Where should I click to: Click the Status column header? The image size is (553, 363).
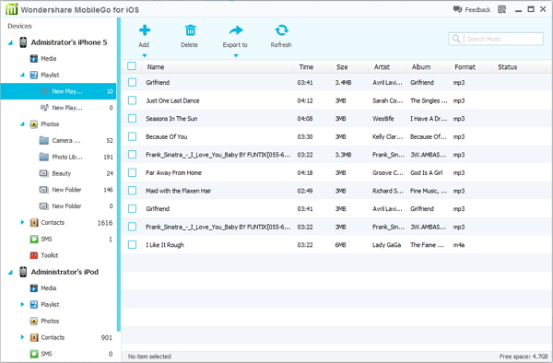tap(507, 67)
